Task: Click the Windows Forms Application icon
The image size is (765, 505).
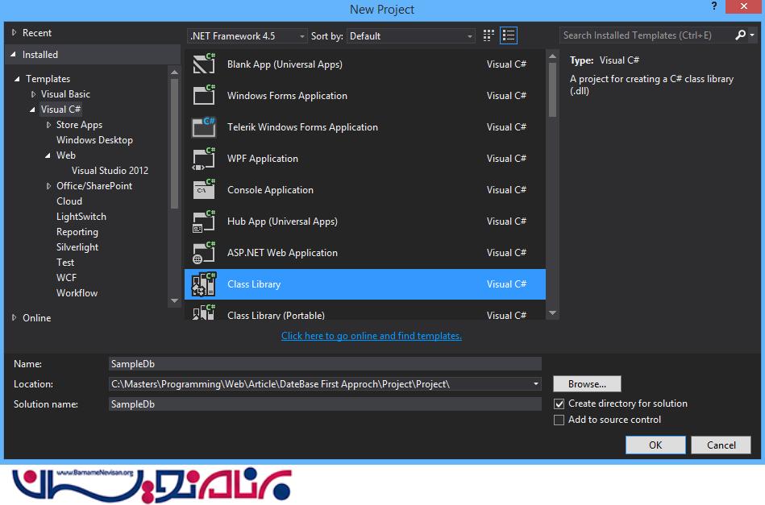Action: tap(203, 96)
